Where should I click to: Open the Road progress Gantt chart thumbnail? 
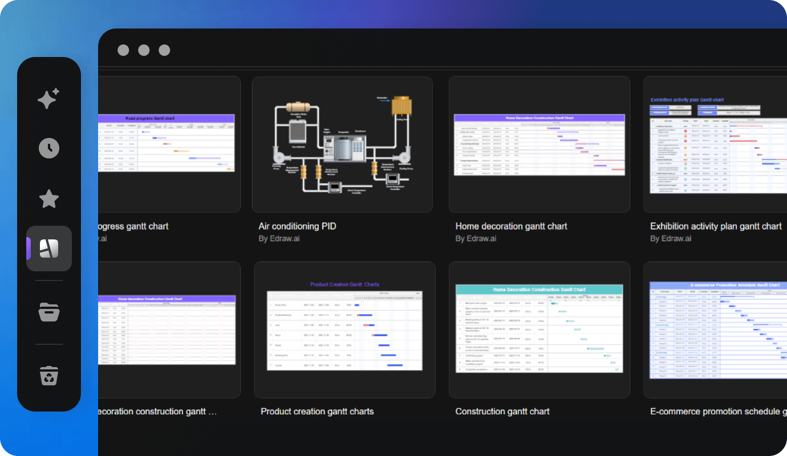pos(169,145)
